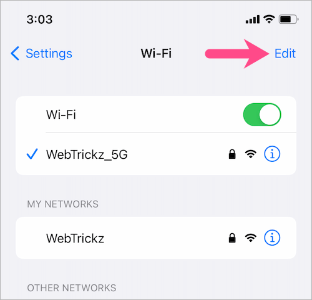Tap the lock icon beside WebTrickz
The image size is (312, 300).
coord(232,237)
